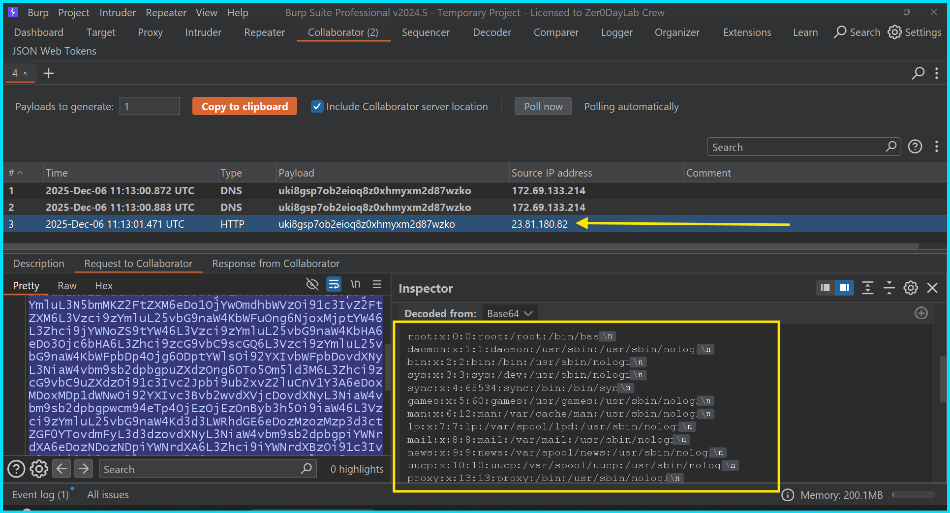Go to previous search match arrow
This screenshot has width=950, height=513.
[61, 469]
